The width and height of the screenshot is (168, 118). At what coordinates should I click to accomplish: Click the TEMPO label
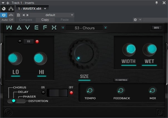click(x=90, y=98)
